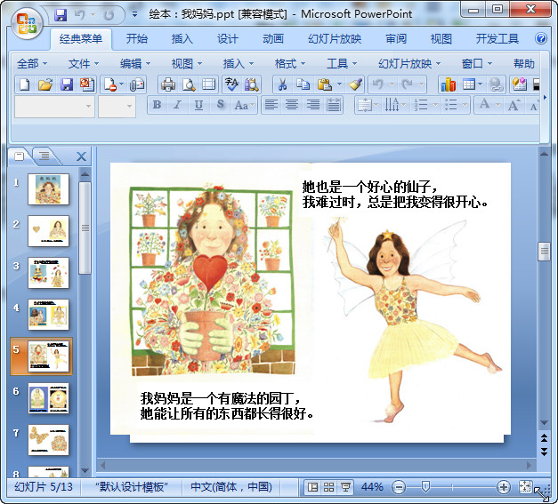Click the Cut scissors icon
This screenshot has width=558, height=504.
tap(281, 84)
